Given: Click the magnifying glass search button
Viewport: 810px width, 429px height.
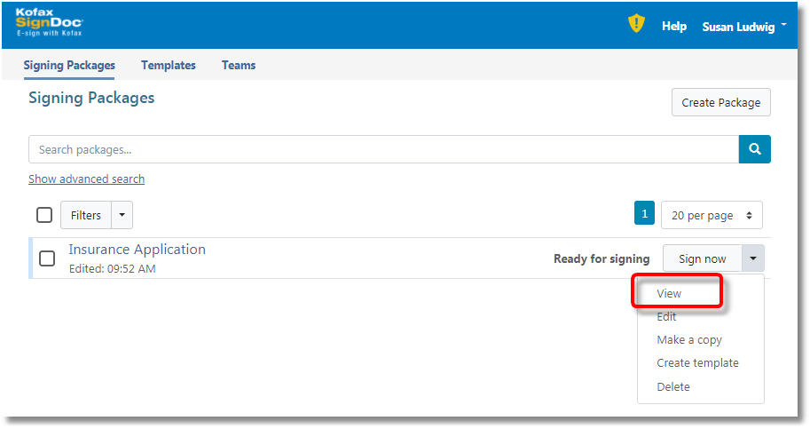Looking at the screenshot, I should click(x=754, y=149).
